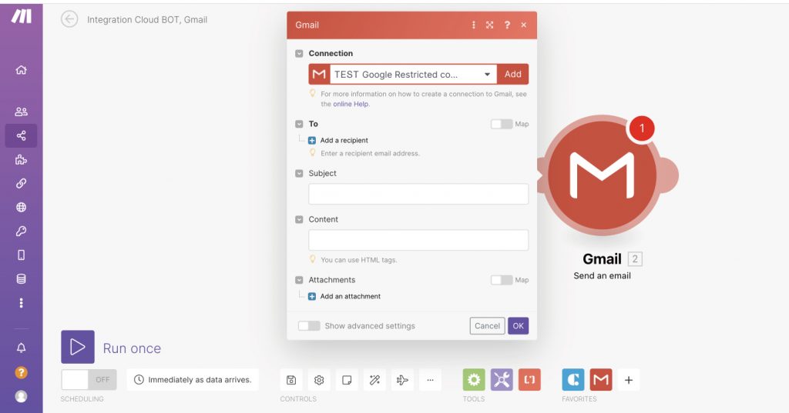This screenshot has width=789, height=413.
Task: Open the Connection dropdown
Action: (413, 75)
